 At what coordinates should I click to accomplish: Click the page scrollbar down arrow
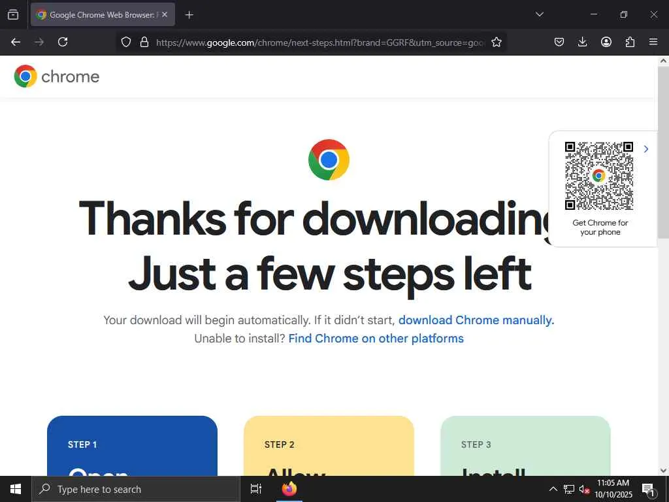tap(663, 471)
